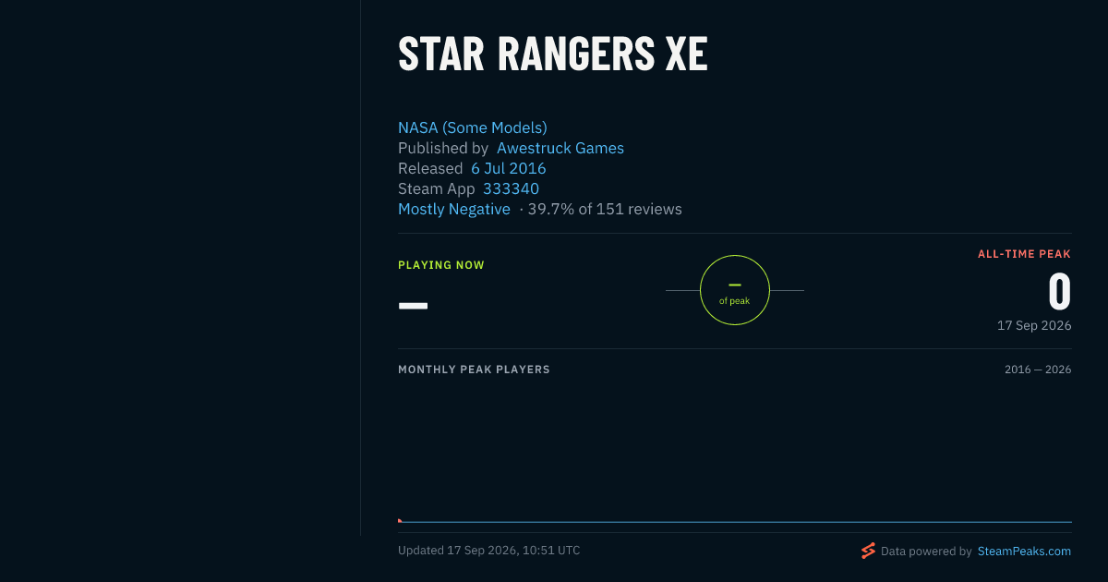Click the Playing Now dash value
This screenshot has height=582, width=1108.
pyautogui.click(x=413, y=306)
